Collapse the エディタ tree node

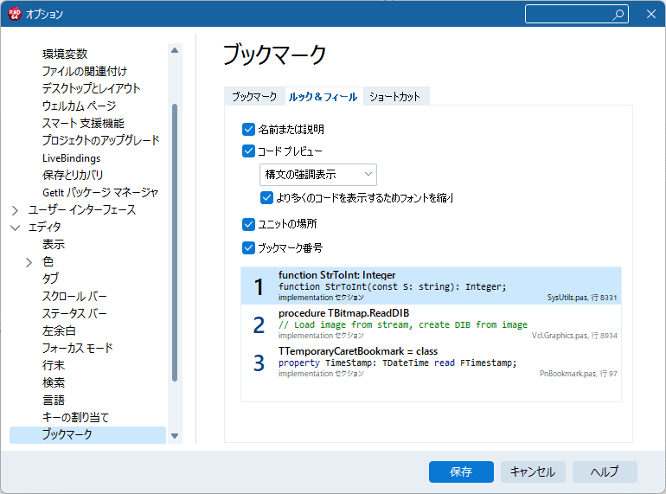tap(16, 228)
